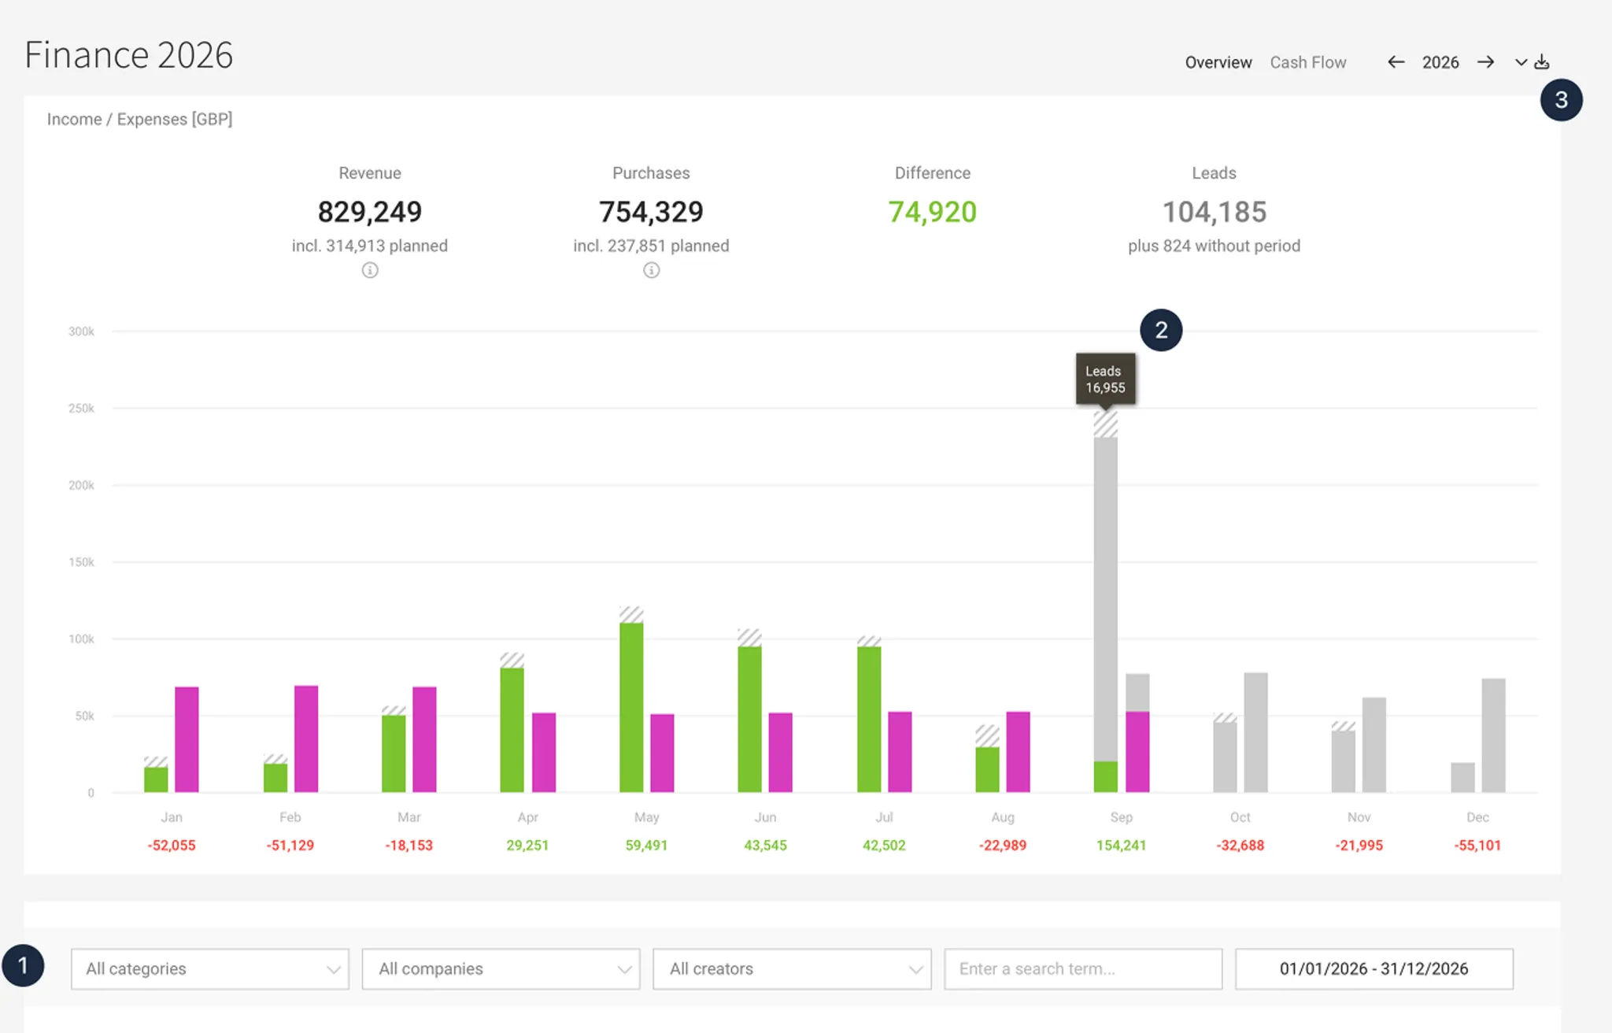This screenshot has height=1033, width=1612.
Task: Click the Revenue total 829,249
Action: [x=370, y=212]
